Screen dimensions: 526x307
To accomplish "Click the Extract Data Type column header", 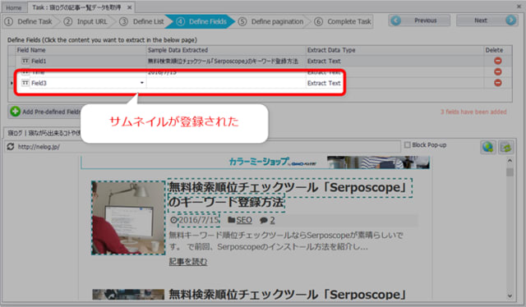I will click(394, 50).
